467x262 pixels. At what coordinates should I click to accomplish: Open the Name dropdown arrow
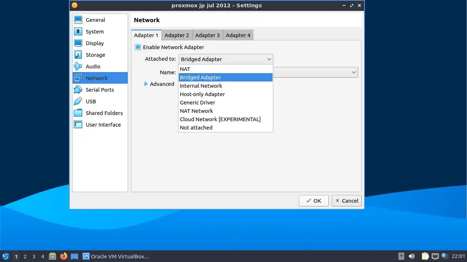[354, 72]
